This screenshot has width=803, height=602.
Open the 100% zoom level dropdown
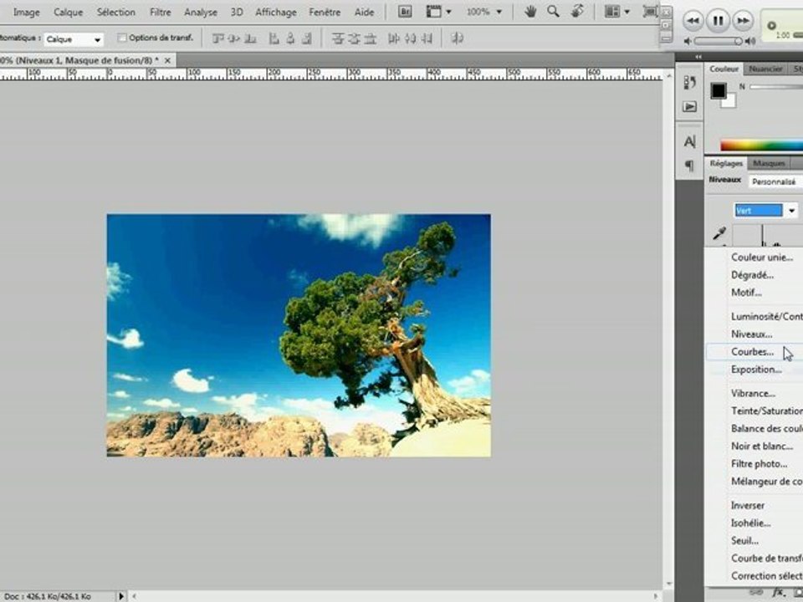pyautogui.click(x=484, y=11)
